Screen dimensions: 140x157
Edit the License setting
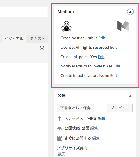[x=114, y=47]
